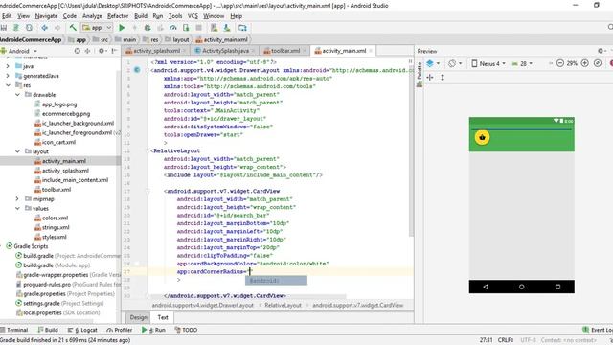This screenshot has width=613, height=345.
Task: Click the Save All toolbar icon
Action: (4, 28)
